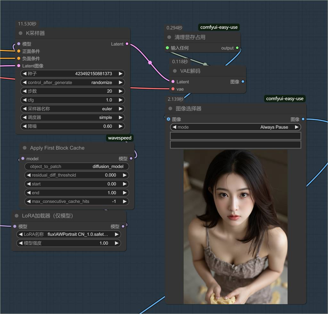The height and width of the screenshot is (314, 328).
Task: Click the 正面条件 input connector
Action: coord(19,51)
